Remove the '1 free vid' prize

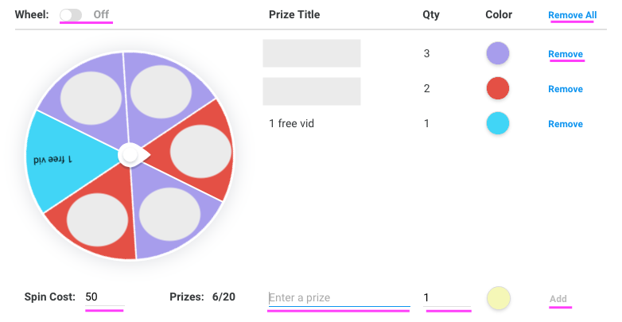coord(566,124)
